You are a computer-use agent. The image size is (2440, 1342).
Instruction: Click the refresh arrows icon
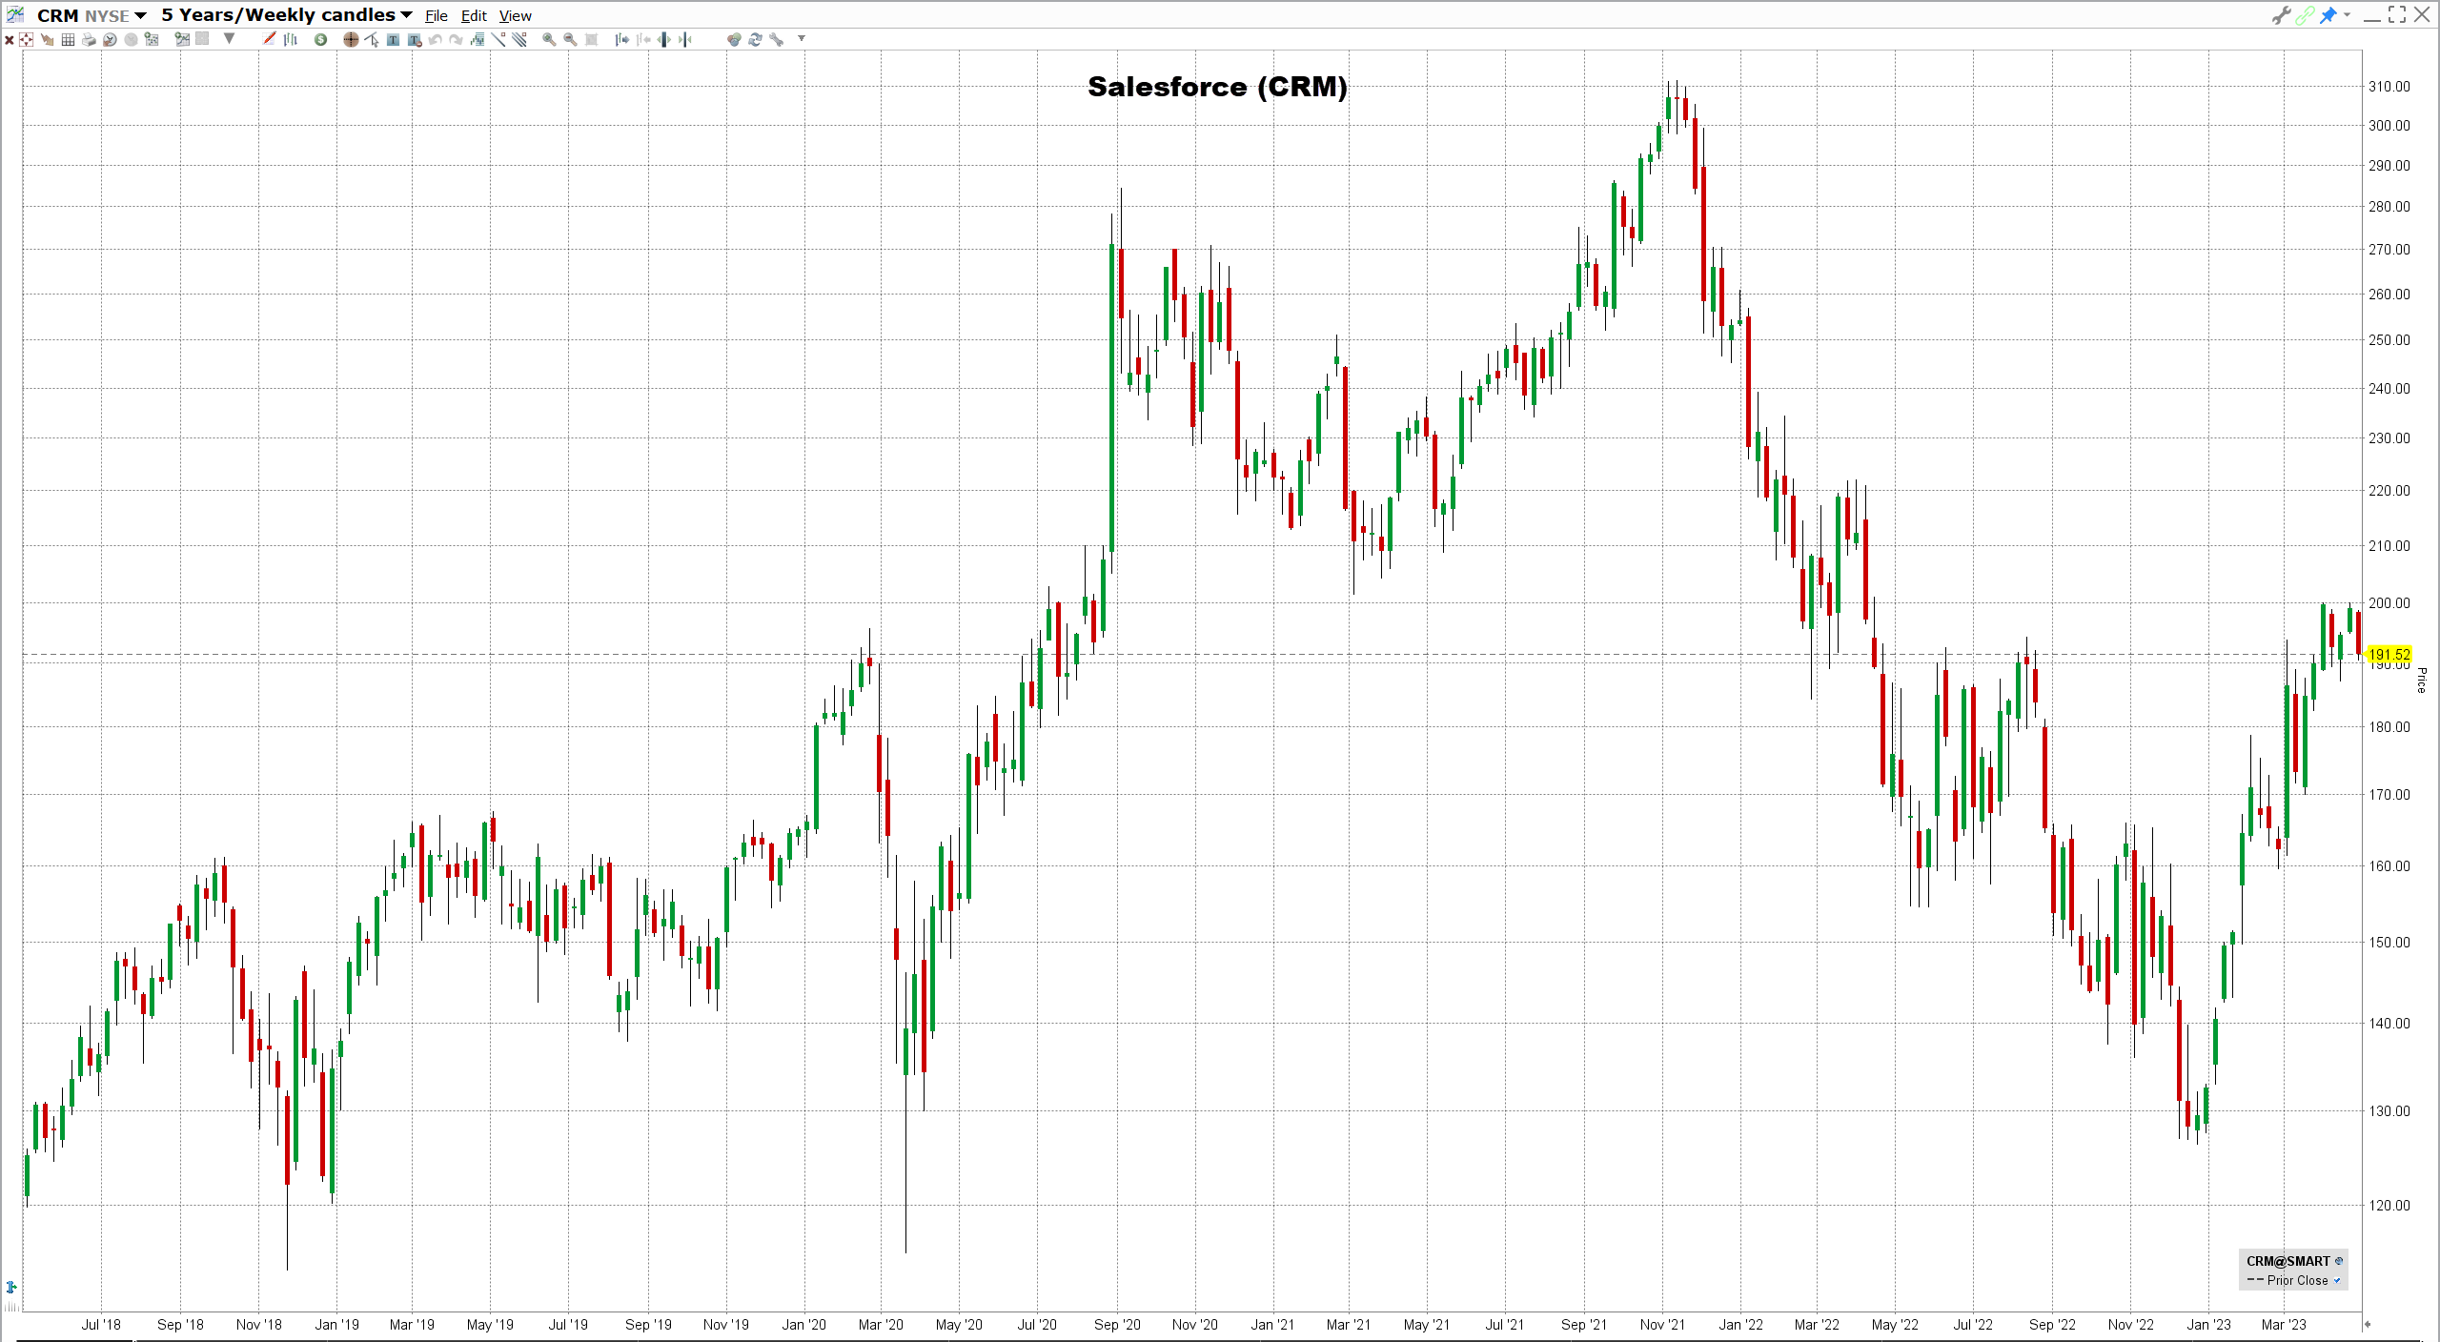coord(755,40)
